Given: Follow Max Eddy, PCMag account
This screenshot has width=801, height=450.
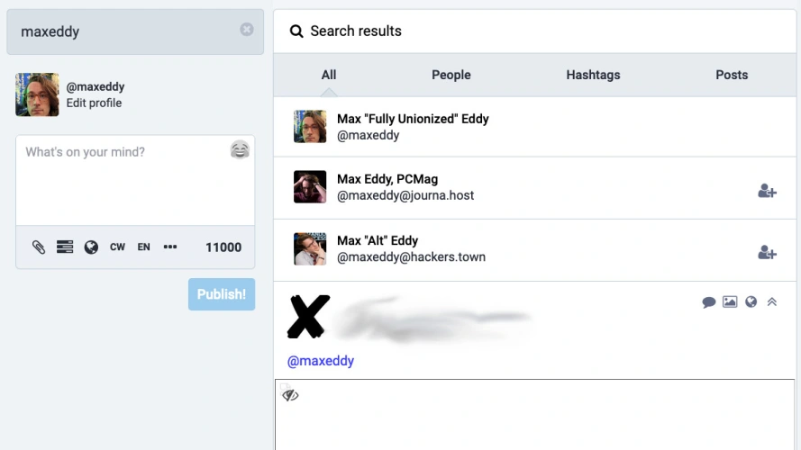Looking at the screenshot, I should 767,191.
